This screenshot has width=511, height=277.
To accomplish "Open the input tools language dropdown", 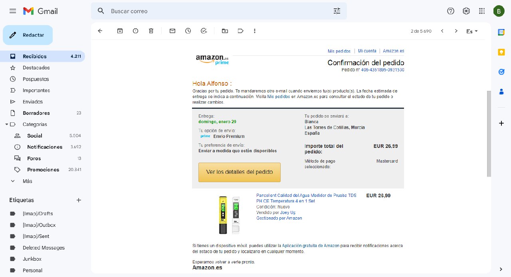I will click(x=472, y=31).
